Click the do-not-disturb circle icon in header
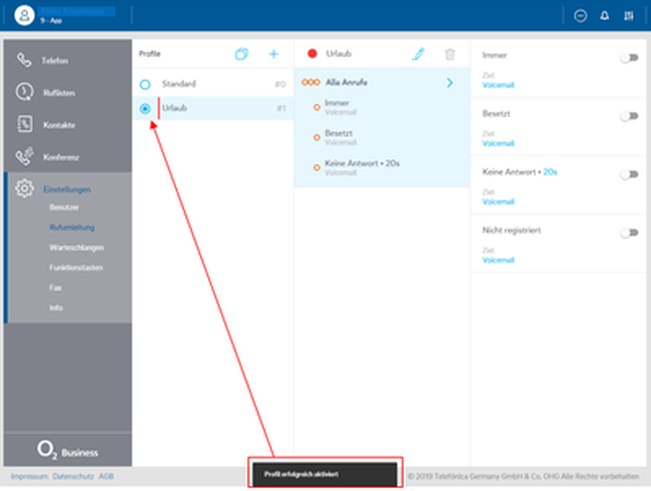Image resolution: width=651 pixels, height=491 pixels. click(580, 16)
